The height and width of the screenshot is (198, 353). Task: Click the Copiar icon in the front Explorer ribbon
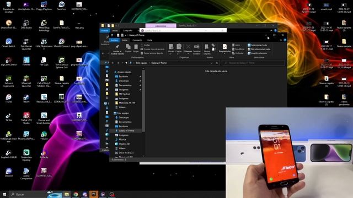(x=128, y=48)
